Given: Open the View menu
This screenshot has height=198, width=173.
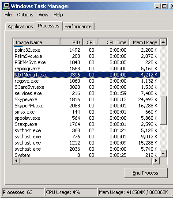Looking at the screenshot, I should (x=43, y=15).
